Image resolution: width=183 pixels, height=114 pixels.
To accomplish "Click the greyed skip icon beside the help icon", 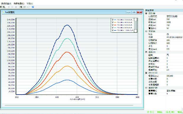I will [28, 7].
